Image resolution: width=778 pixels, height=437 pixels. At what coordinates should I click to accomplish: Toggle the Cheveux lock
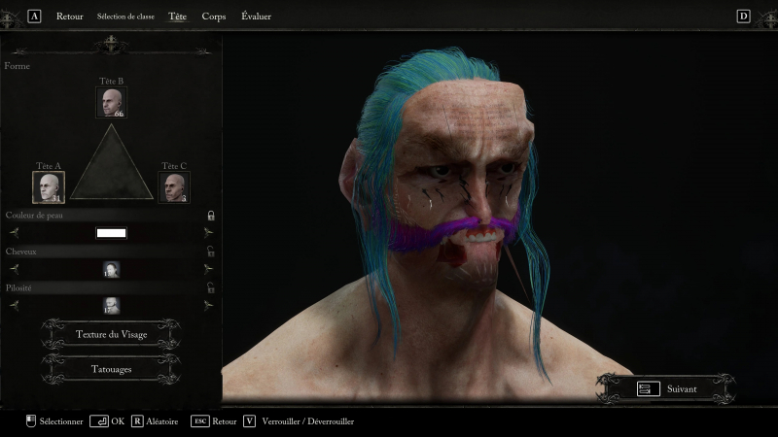point(210,252)
